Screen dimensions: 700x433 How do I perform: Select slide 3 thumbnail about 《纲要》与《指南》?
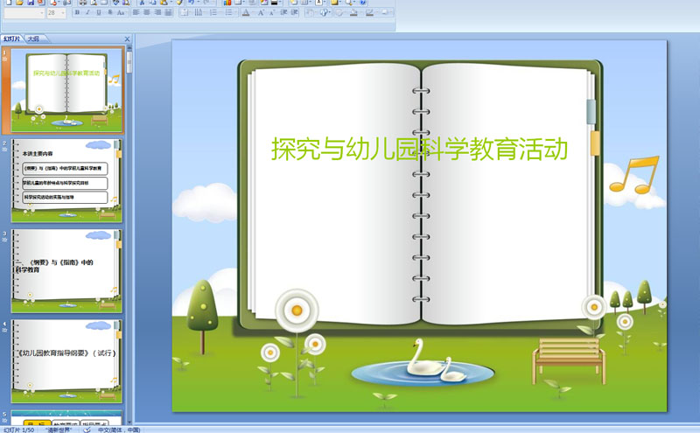[x=67, y=271]
